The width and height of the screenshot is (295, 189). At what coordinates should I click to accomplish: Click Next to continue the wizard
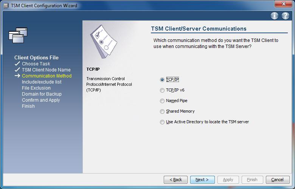tap(202, 180)
